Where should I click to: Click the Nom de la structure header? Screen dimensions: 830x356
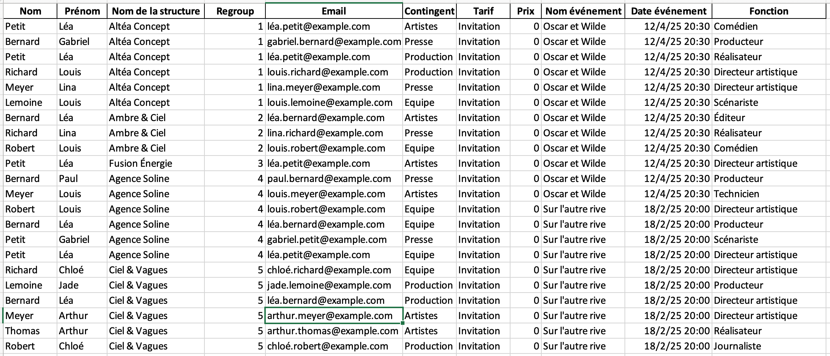pos(156,11)
